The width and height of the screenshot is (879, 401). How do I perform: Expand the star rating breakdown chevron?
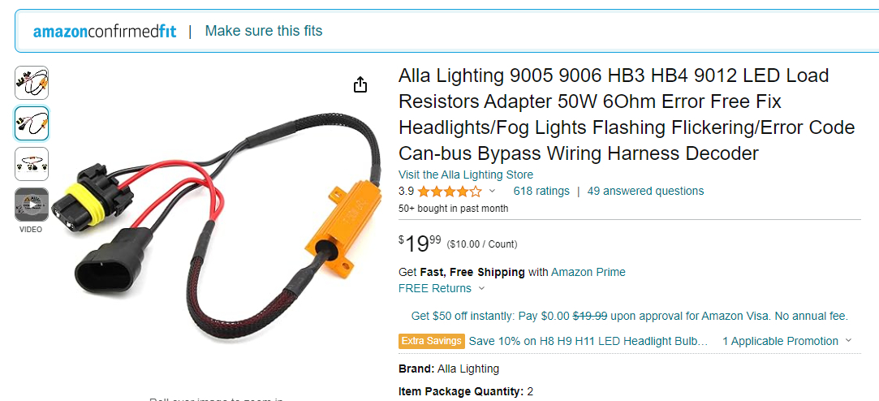coord(492,192)
